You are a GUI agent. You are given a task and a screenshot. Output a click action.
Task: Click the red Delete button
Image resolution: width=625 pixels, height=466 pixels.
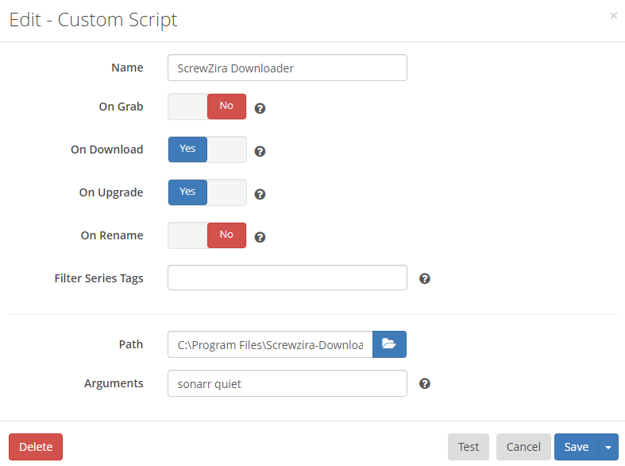(36, 447)
